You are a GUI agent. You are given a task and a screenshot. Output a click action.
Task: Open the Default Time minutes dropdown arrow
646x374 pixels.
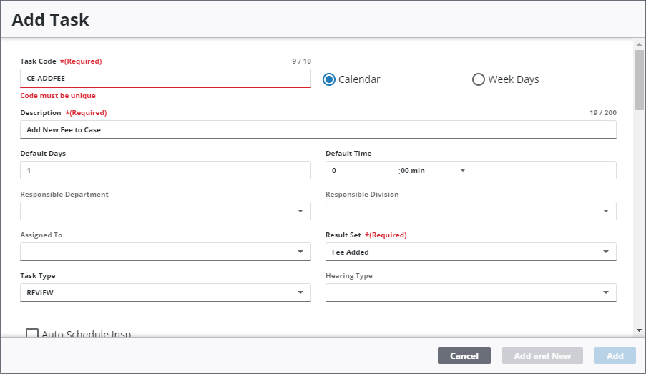(462, 170)
